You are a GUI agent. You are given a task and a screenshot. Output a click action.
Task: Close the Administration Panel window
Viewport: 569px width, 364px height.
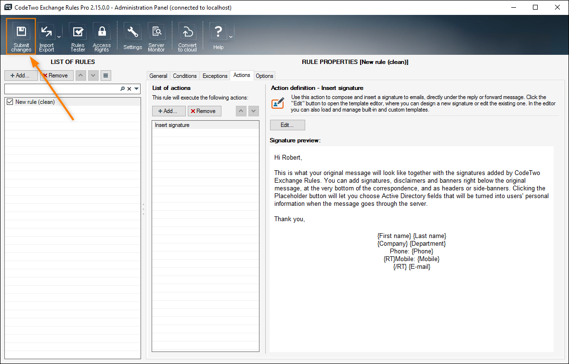point(557,7)
